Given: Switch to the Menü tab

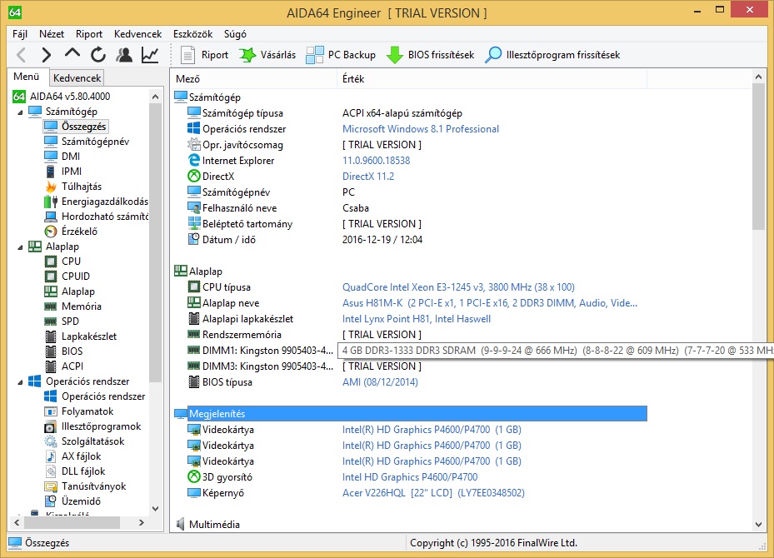Looking at the screenshot, I should click(x=27, y=77).
